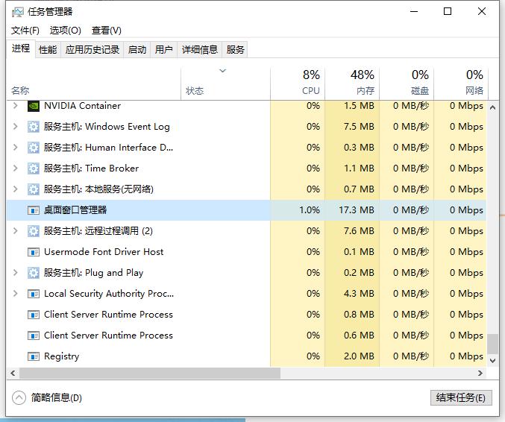Click the horizontal scrollbar thumb
The width and height of the screenshot is (505, 422).
pos(150,374)
